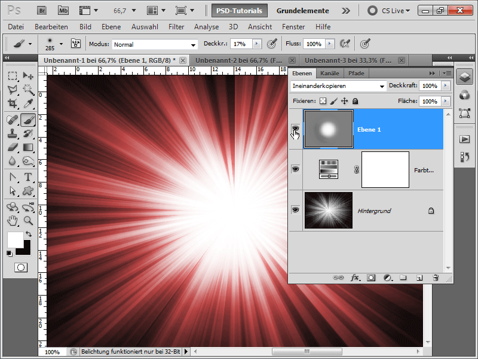Reset default foreground and background colors
This screenshot has height=359, width=478.
(x=10, y=253)
